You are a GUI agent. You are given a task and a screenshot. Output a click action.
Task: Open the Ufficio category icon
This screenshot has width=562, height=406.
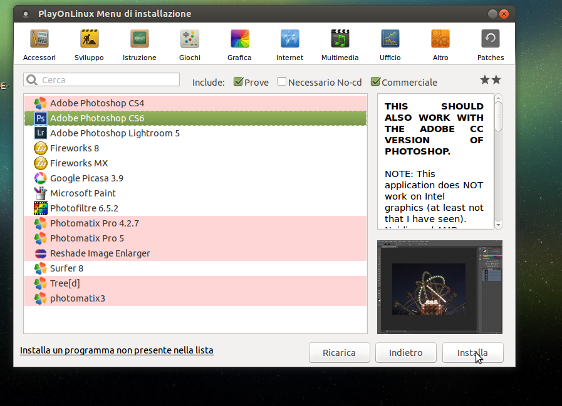[390, 39]
